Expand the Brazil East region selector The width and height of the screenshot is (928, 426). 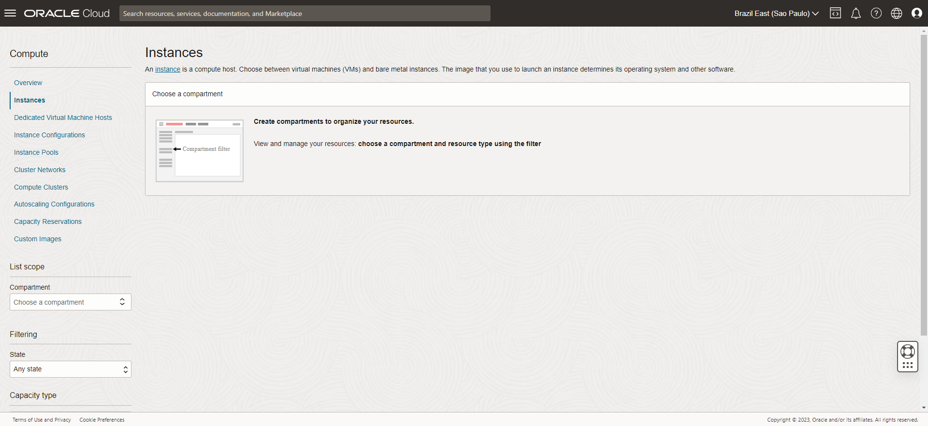tap(776, 14)
